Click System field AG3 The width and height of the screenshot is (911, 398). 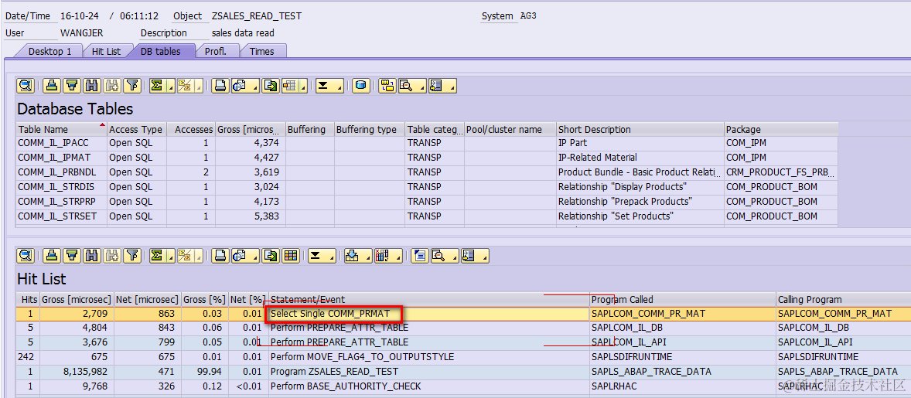(528, 16)
